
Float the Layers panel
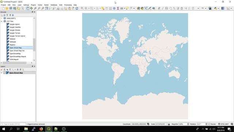[x=33, y=66]
